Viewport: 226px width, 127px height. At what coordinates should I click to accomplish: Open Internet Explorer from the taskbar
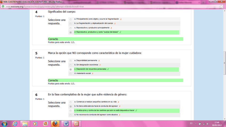click(x=15, y=124)
